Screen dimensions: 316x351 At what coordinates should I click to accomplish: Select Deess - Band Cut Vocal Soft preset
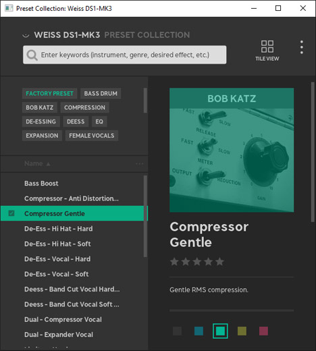click(x=72, y=304)
